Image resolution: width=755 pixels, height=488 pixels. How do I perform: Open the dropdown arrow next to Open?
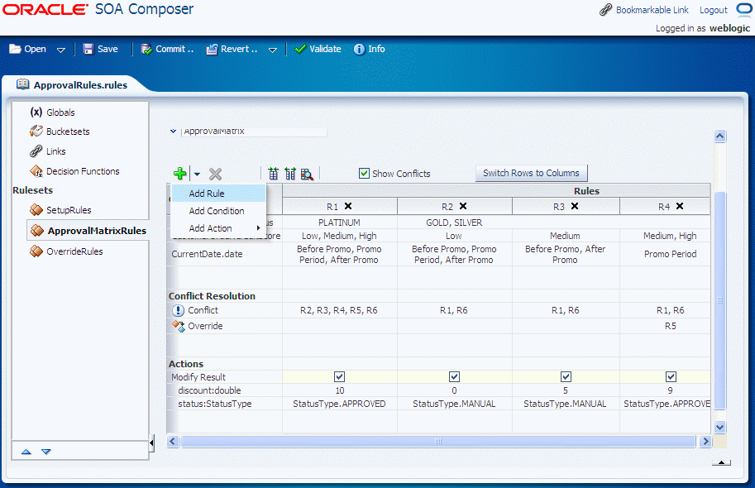[x=60, y=50]
